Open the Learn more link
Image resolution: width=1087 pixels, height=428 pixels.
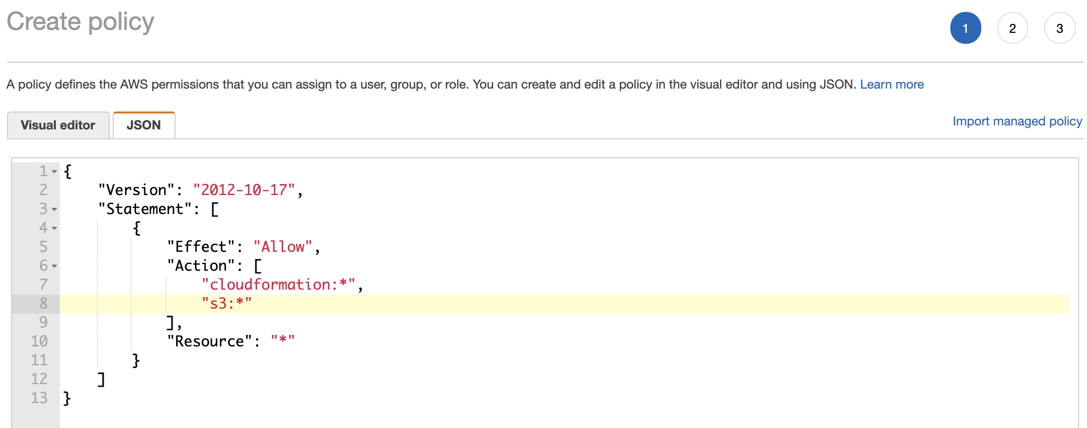pyautogui.click(x=892, y=85)
